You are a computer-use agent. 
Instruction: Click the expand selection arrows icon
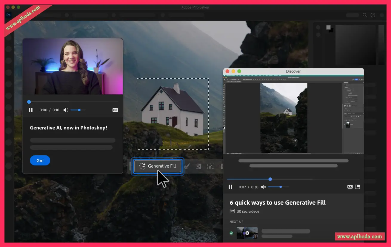pyautogui.click(x=211, y=166)
